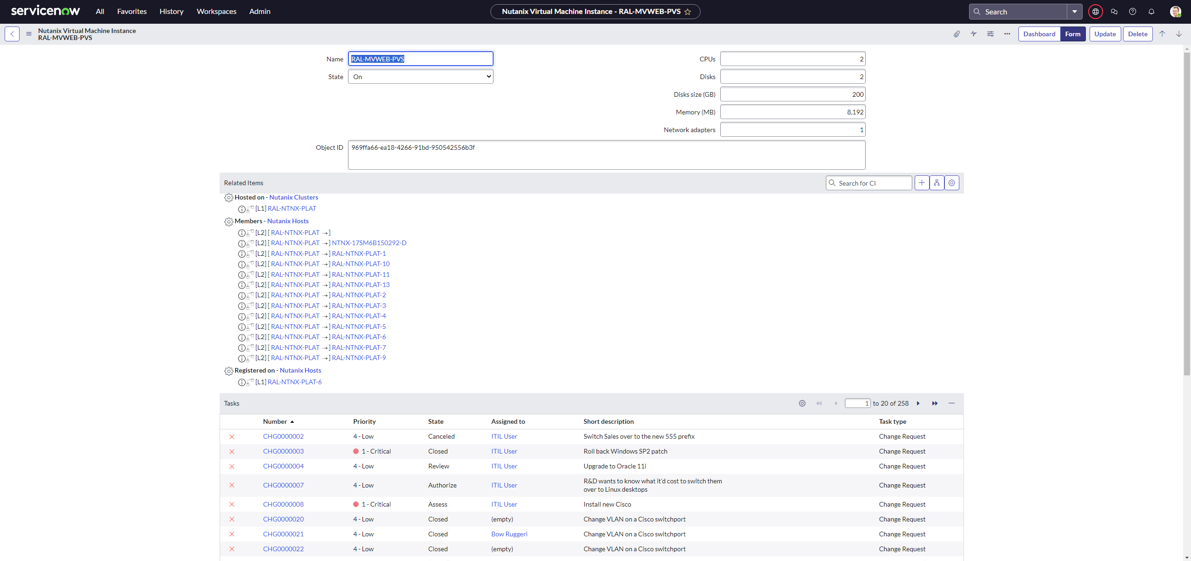
Task: Open the Favorites menu
Action: [x=132, y=12]
